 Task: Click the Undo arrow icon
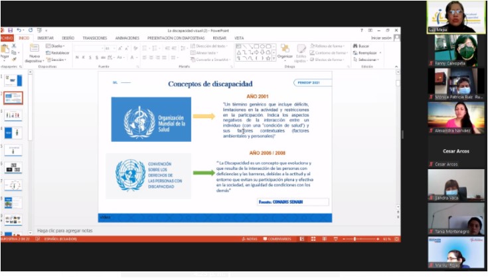click(19, 30)
